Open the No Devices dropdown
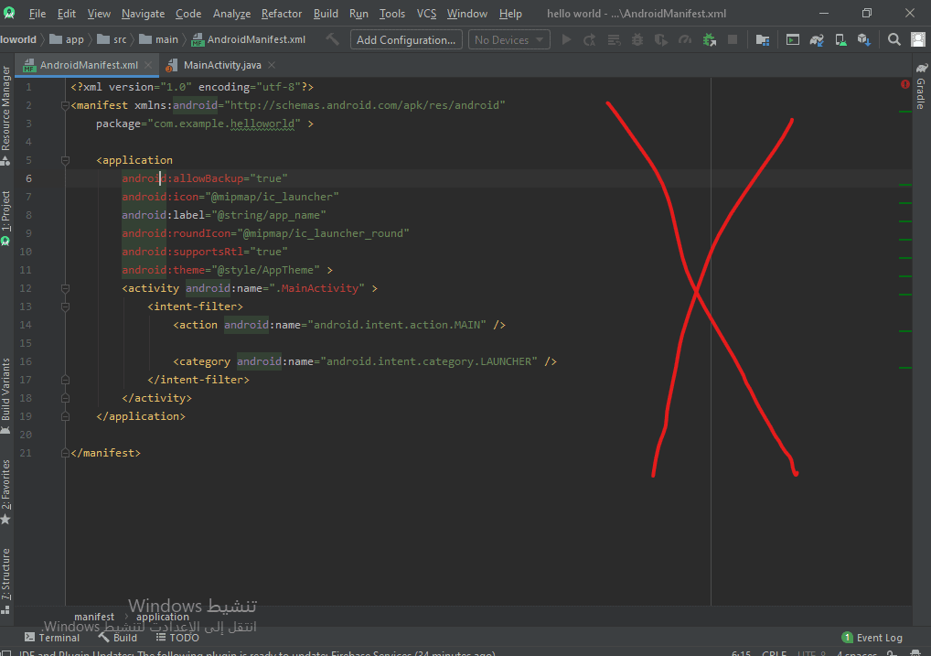 (508, 40)
